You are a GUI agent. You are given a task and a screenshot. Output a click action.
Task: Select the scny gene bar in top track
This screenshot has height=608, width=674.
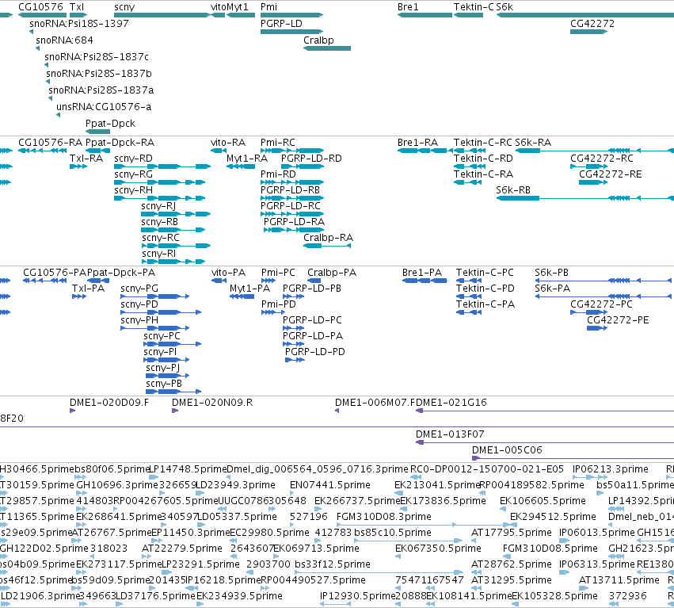(162, 15)
